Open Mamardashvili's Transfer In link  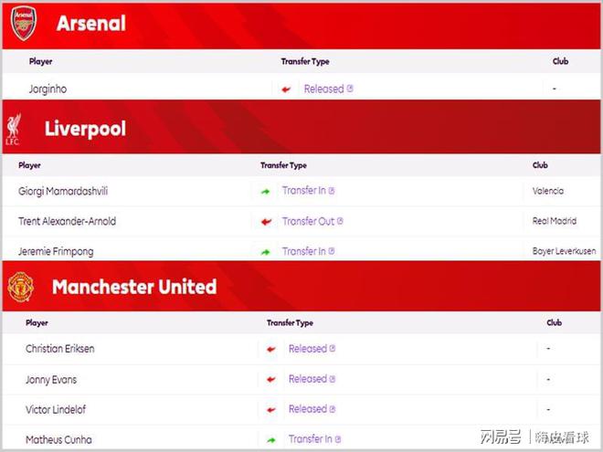304,191
